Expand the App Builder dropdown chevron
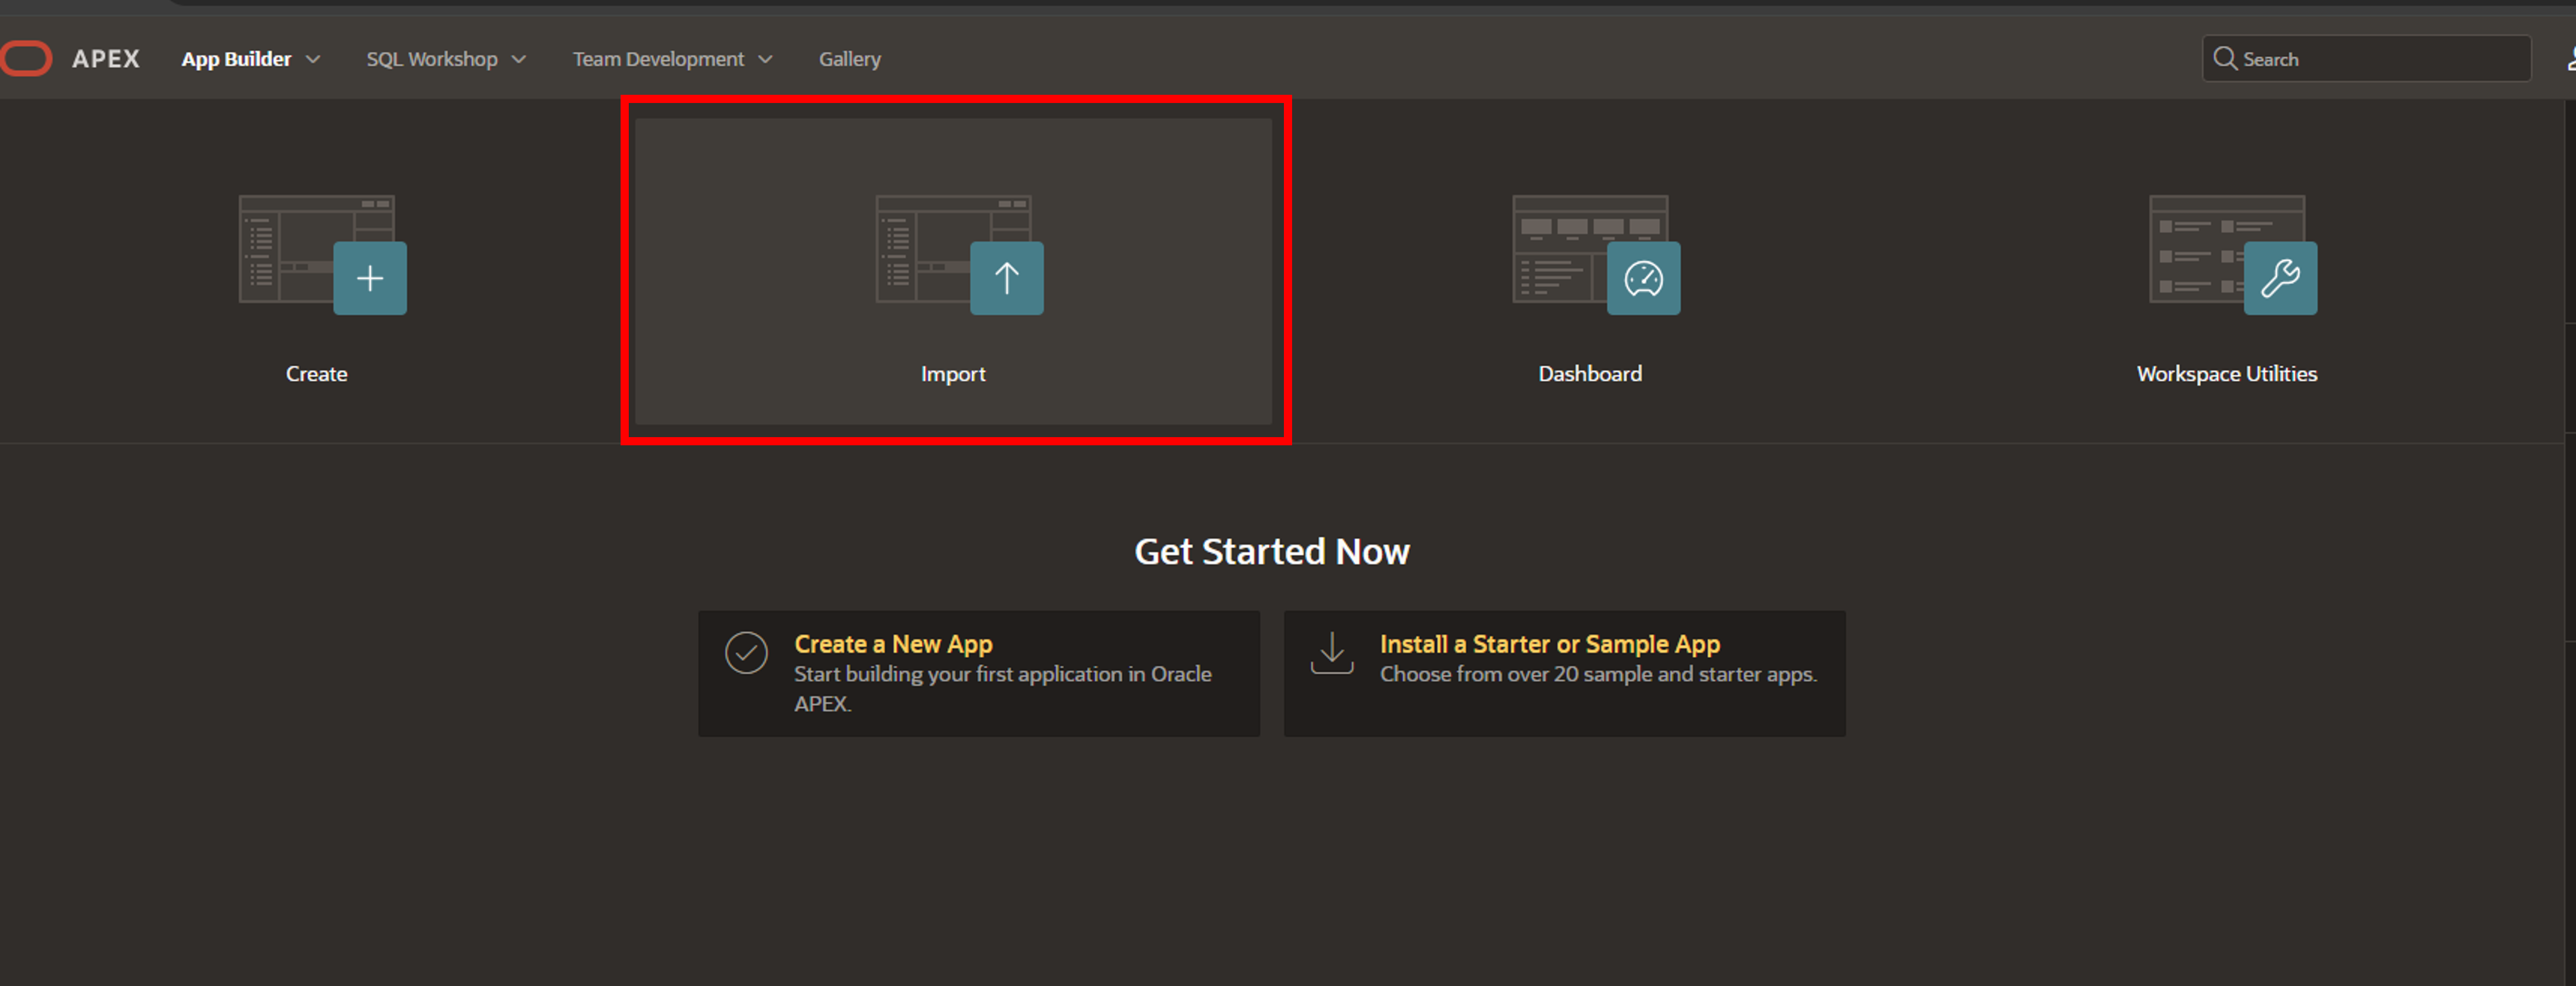Screen dimensions: 2576x986 (313, 59)
